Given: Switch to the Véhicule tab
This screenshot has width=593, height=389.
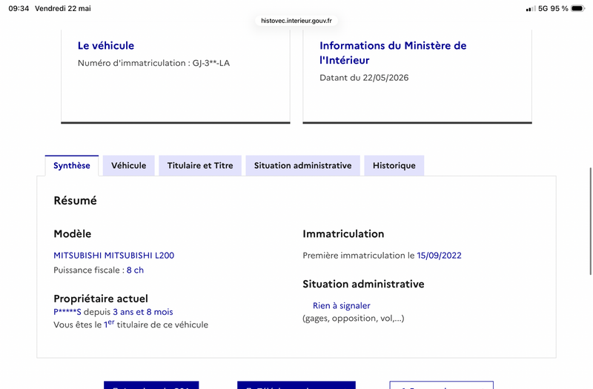Looking at the screenshot, I should coord(128,165).
